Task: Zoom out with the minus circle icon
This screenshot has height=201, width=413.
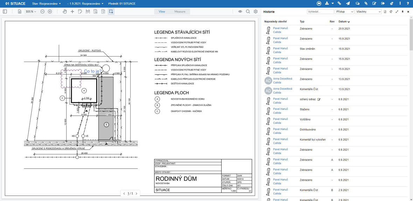Action: tap(42, 12)
